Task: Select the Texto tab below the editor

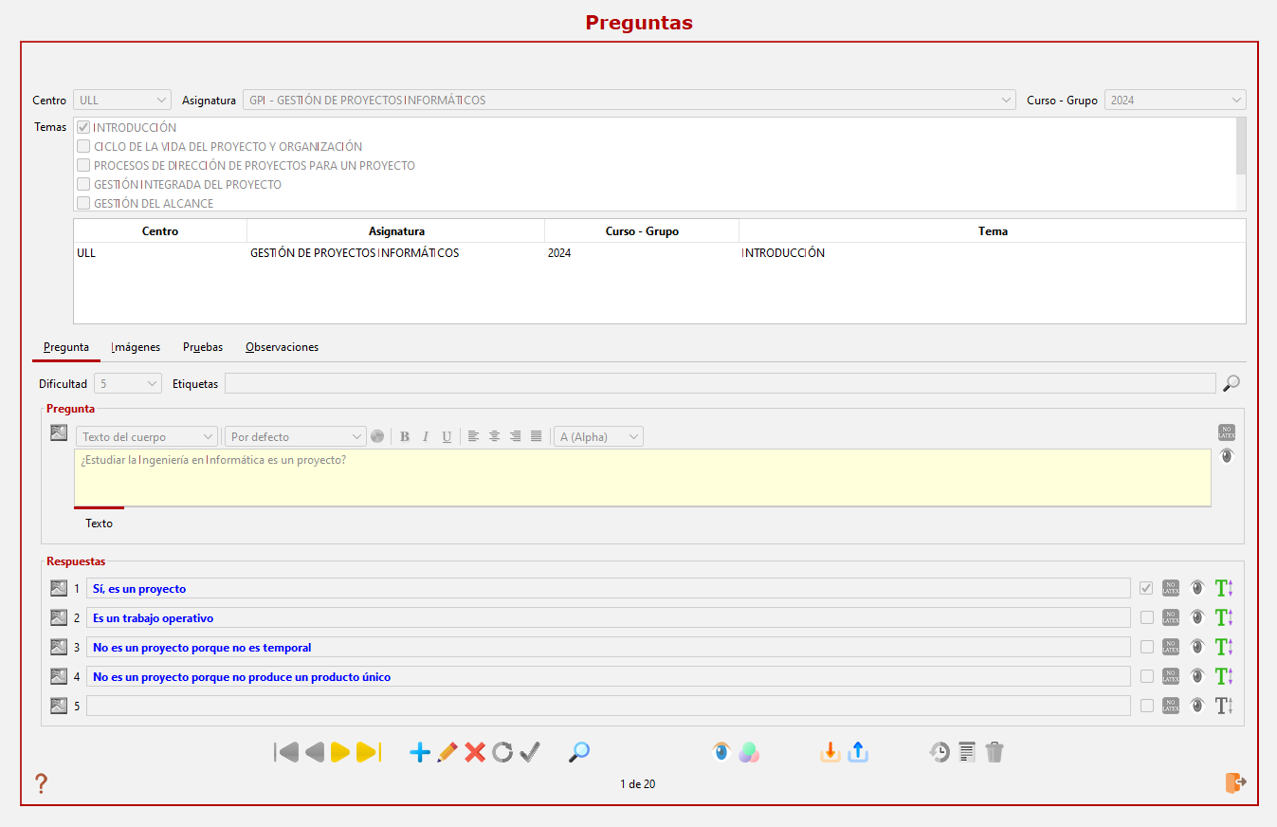Action: click(99, 524)
